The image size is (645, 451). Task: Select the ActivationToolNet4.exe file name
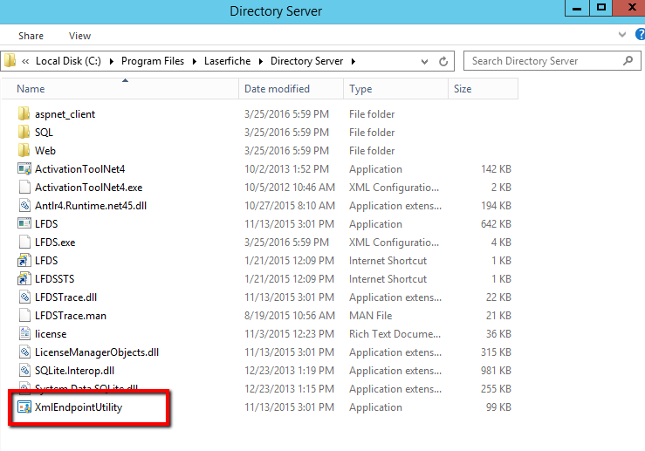click(x=88, y=188)
